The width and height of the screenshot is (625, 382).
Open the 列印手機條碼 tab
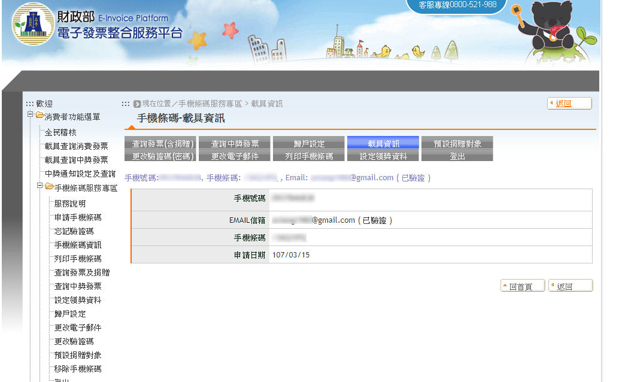coord(308,156)
